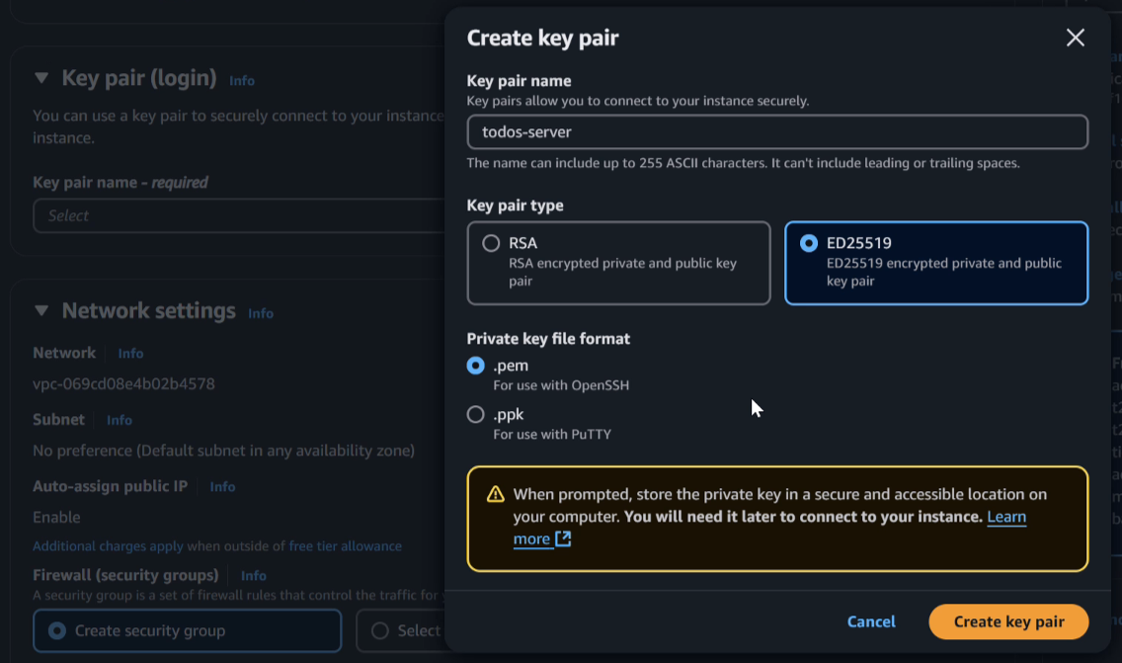Open Info link beside Network settings
This screenshot has width=1122, height=663.
261,313
